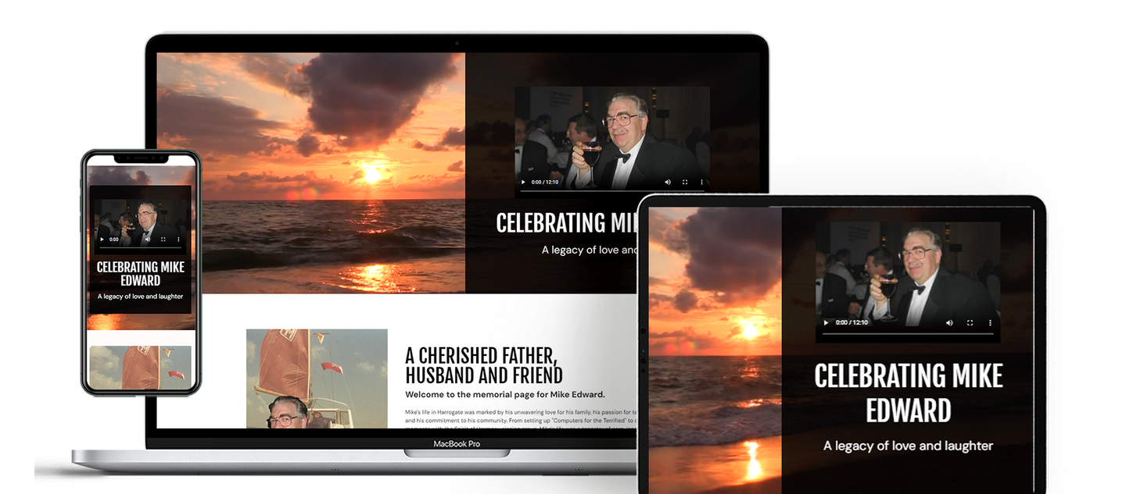
Task: Select the sailboat photo on the laptop page
Action: tap(317, 378)
